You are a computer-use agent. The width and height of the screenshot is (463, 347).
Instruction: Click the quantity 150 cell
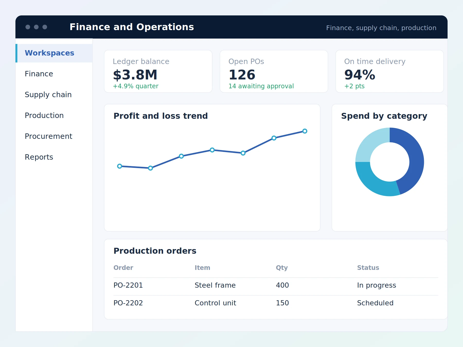click(x=282, y=303)
